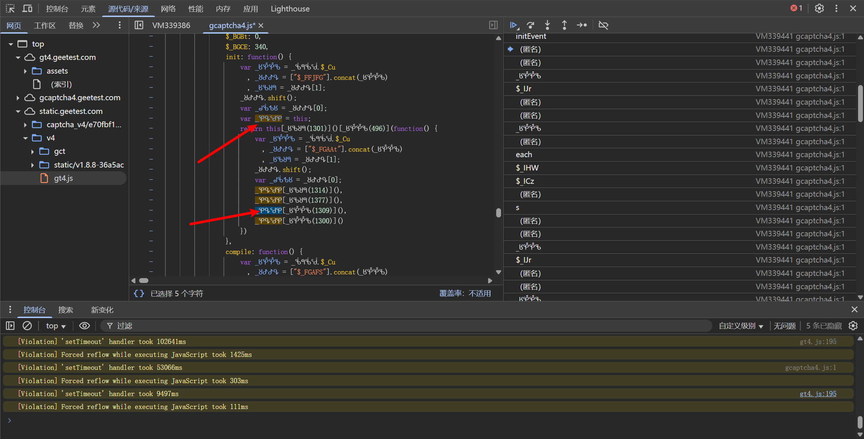
Task: Clear the console
Action: [27, 326]
